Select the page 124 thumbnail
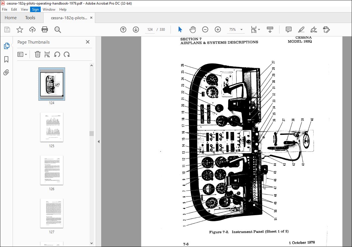 tap(52, 84)
